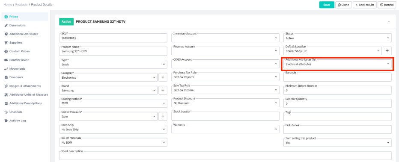Expand the Costing Method dropdown

click(113, 103)
